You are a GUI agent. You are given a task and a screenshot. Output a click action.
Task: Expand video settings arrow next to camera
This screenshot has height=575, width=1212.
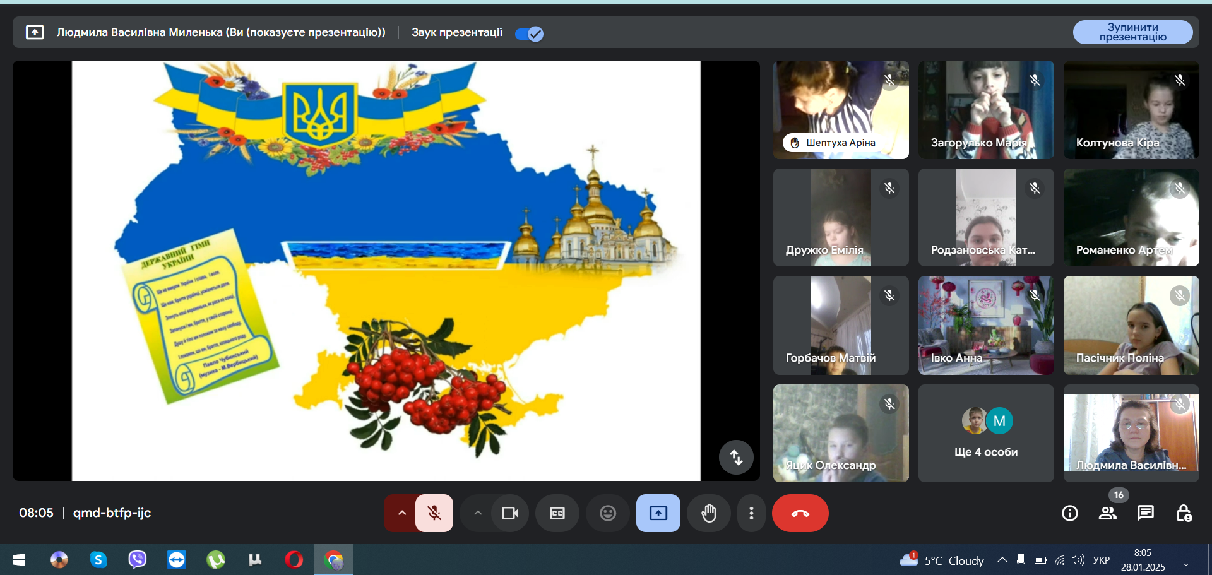click(478, 513)
